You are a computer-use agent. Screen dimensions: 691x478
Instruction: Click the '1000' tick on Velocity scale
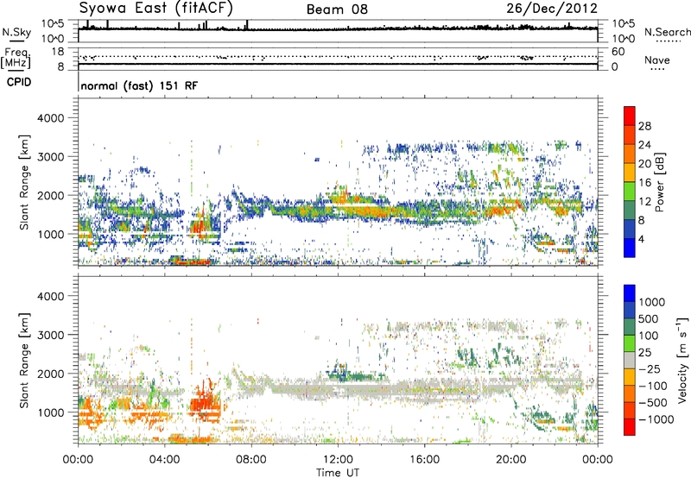click(x=652, y=302)
